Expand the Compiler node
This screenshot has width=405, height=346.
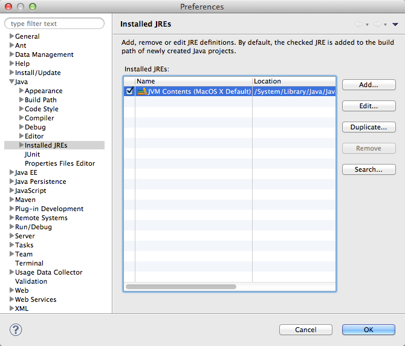click(21, 117)
